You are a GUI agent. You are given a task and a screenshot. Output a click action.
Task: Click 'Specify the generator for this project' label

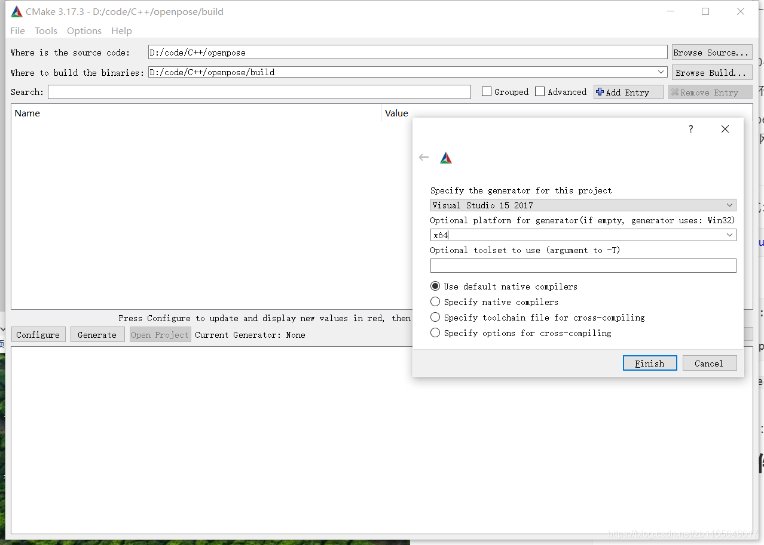click(521, 190)
